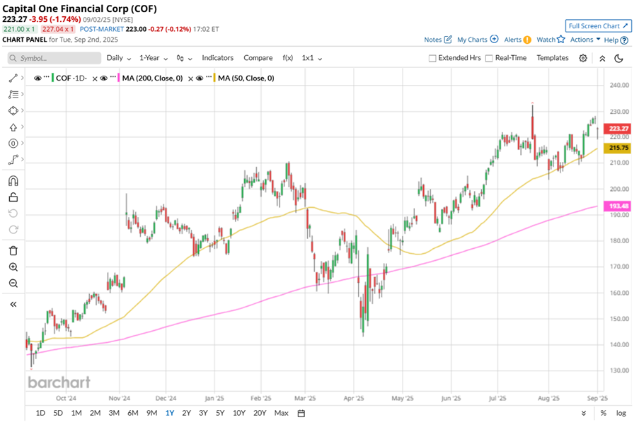The width and height of the screenshot is (639, 427).
Task: Expand Fibonacci tool options arrow
Action: pyautogui.click(x=23, y=94)
